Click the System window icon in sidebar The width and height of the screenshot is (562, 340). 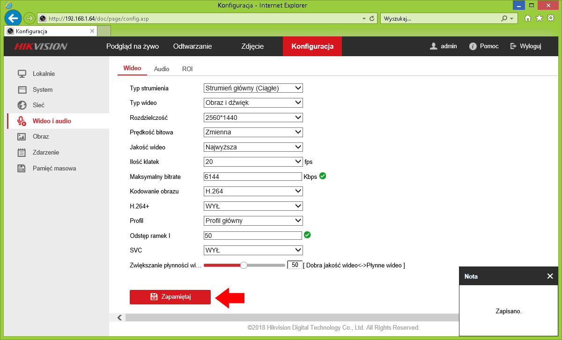click(22, 89)
